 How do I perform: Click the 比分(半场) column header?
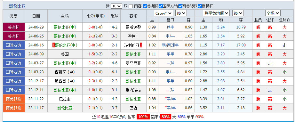[x=95, y=16]
